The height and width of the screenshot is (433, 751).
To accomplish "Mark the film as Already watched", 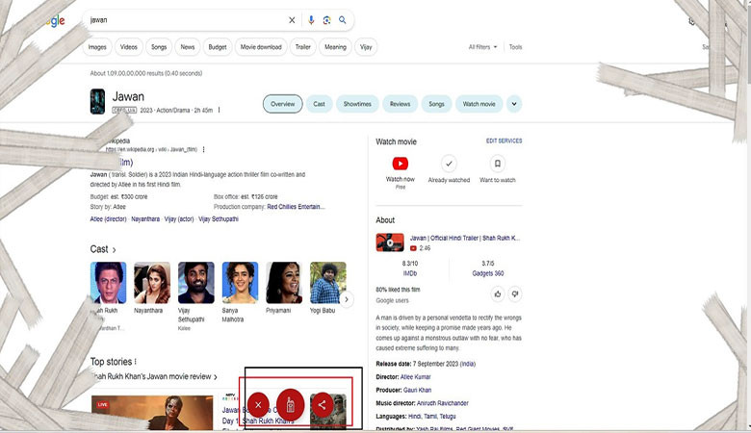I will 449,165.
